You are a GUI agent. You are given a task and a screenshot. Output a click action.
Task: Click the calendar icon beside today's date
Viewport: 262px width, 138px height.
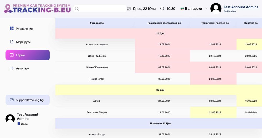click(129, 9)
